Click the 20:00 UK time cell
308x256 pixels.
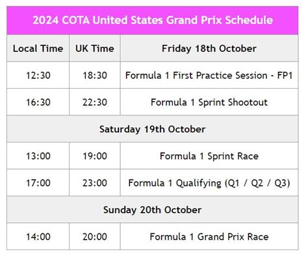point(95,237)
